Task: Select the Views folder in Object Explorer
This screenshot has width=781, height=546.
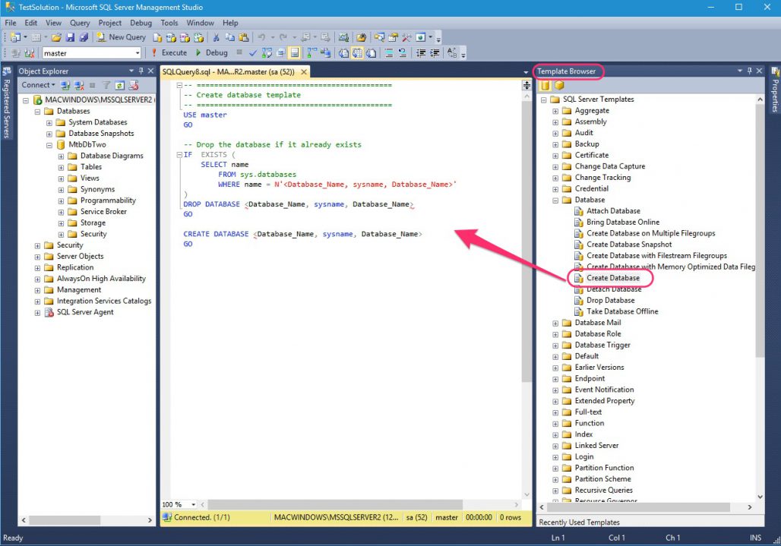Action: pyautogui.click(x=90, y=178)
